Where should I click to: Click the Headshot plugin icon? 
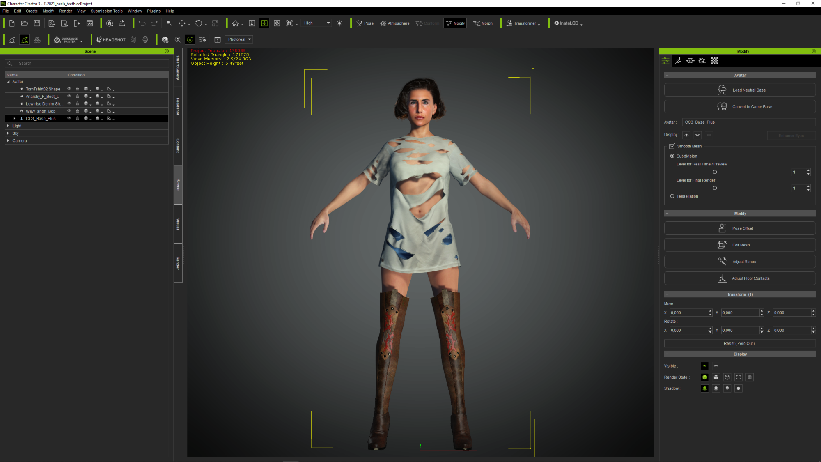click(x=111, y=40)
